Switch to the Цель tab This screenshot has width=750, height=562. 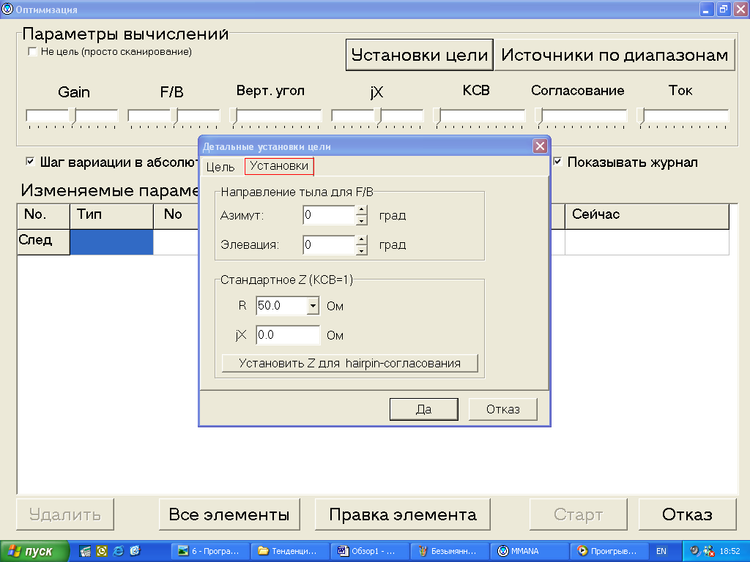[220, 167]
